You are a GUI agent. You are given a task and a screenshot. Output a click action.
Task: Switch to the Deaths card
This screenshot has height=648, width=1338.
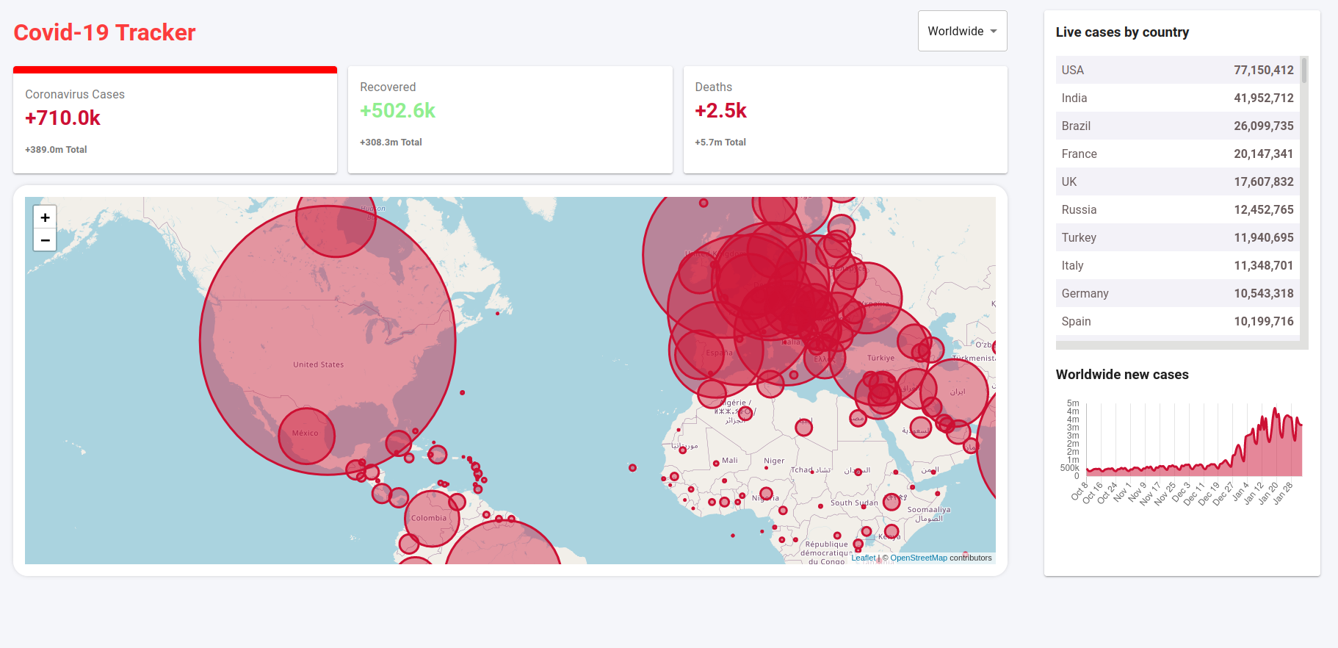point(845,120)
